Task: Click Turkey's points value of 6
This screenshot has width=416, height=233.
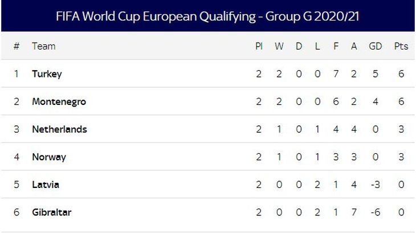Action: [402, 74]
